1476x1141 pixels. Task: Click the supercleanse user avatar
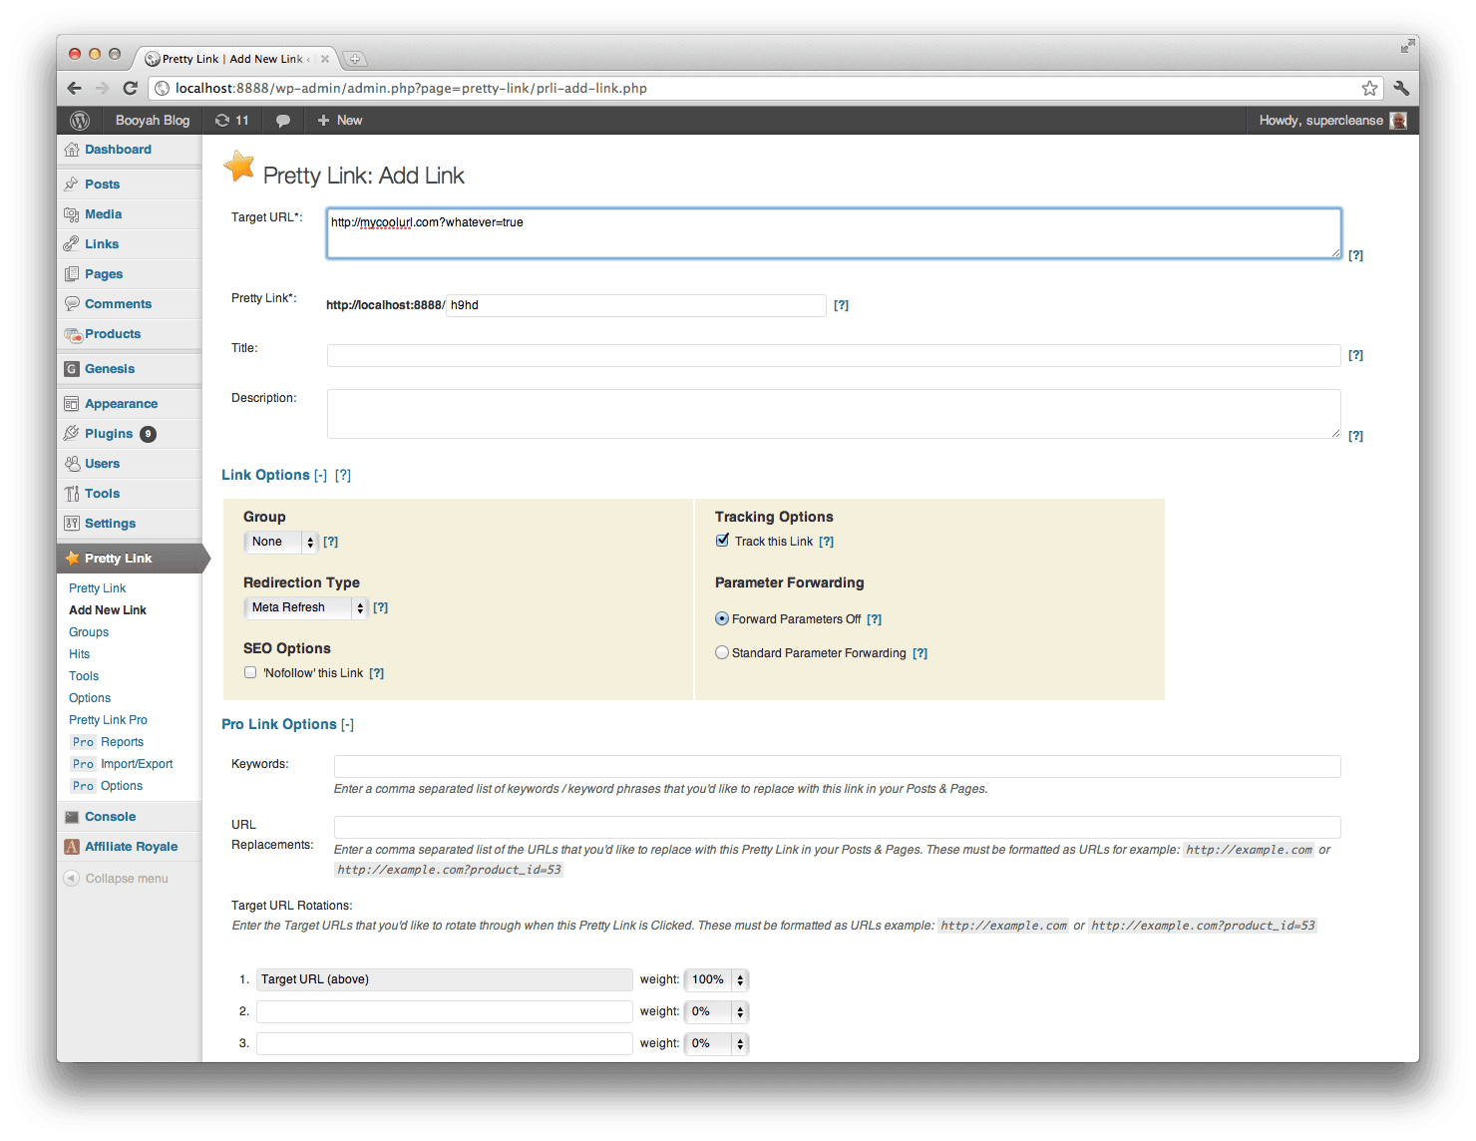pyautogui.click(x=1399, y=121)
